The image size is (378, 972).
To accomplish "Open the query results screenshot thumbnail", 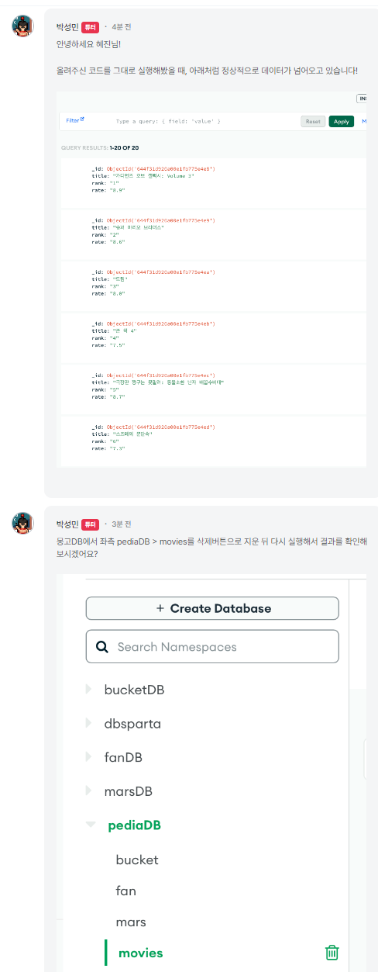I will point(211,280).
